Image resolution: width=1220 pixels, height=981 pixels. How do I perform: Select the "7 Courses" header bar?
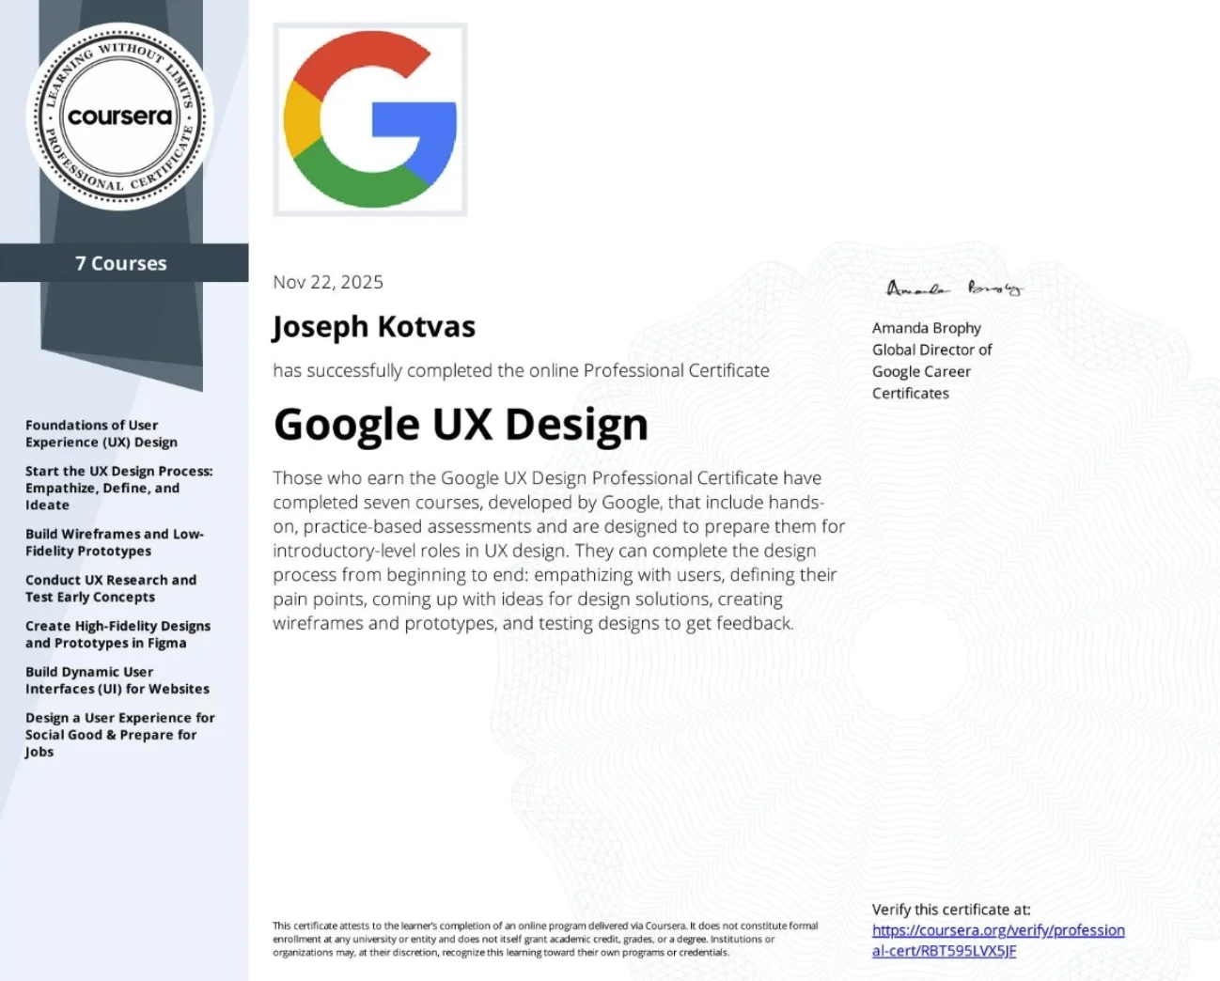(x=121, y=263)
